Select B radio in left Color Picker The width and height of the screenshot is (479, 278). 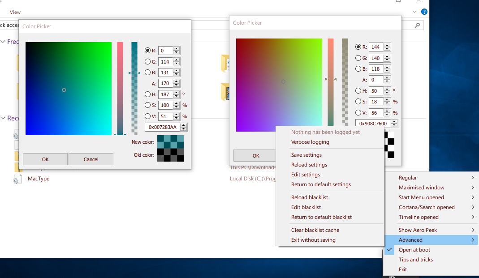147,73
